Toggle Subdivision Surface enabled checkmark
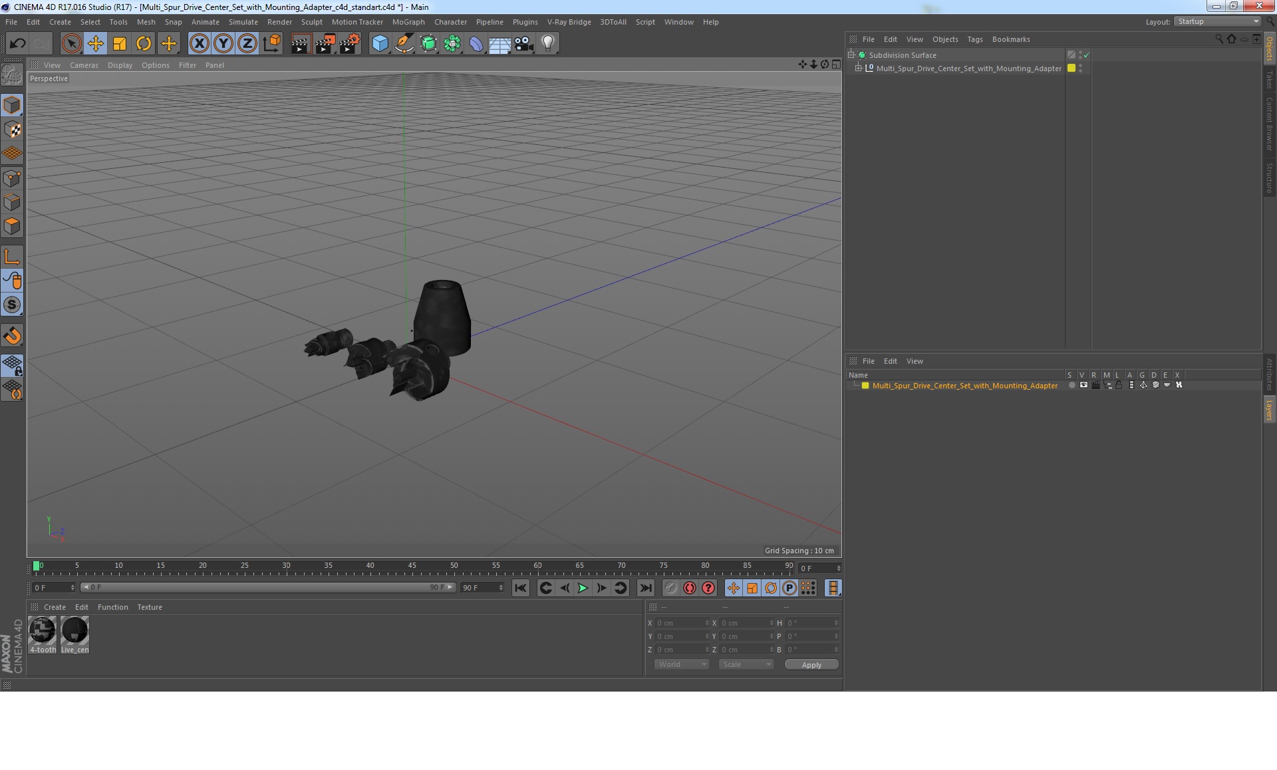The width and height of the screenshot is (1277, 770). (x=1087, y=55)
